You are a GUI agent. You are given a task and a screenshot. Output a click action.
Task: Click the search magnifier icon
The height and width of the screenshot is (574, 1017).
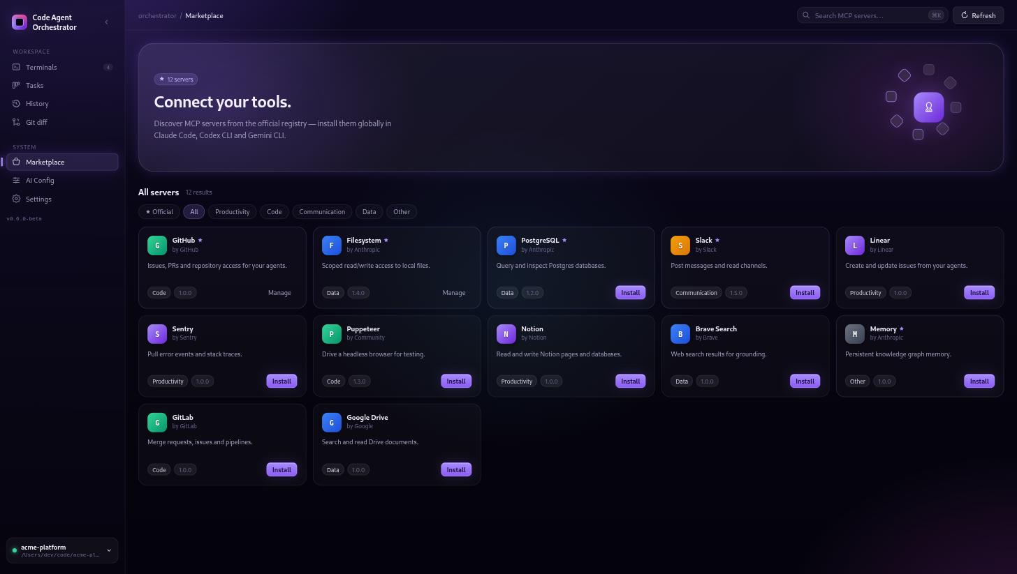coord(806,15)
